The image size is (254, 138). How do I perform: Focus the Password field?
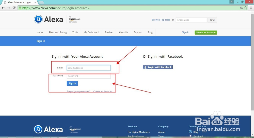click(x=89, y=76)
